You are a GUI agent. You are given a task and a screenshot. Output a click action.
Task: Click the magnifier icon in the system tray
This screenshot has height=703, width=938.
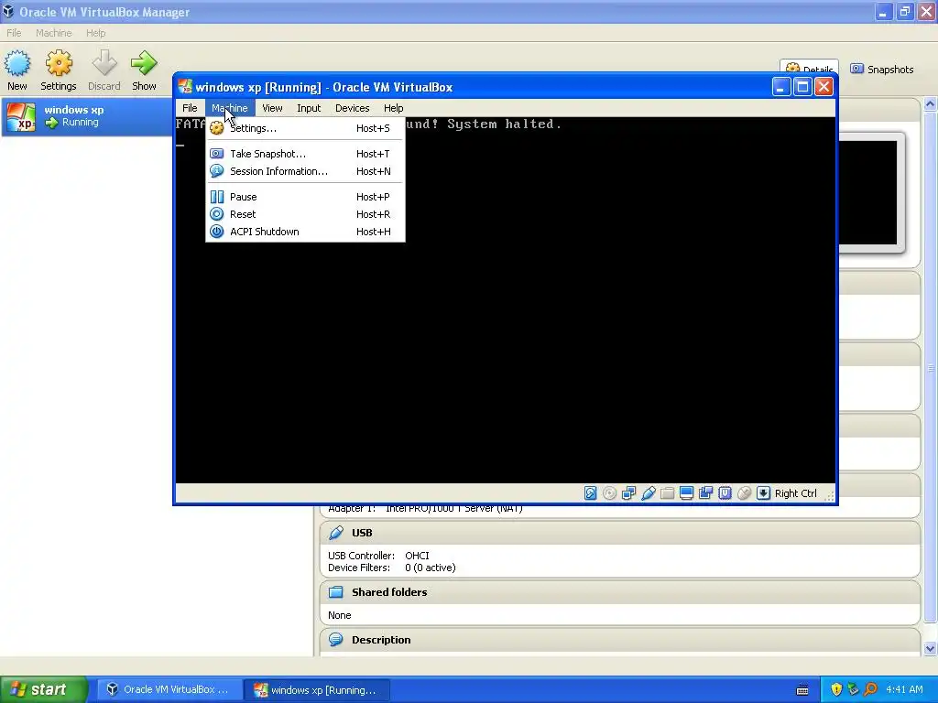870,689
